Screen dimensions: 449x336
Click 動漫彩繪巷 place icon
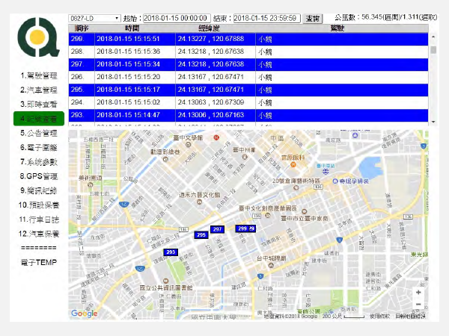click(x=165, y=159)
